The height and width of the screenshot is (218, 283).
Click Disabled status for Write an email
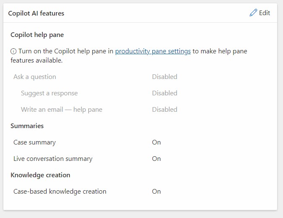165,110
